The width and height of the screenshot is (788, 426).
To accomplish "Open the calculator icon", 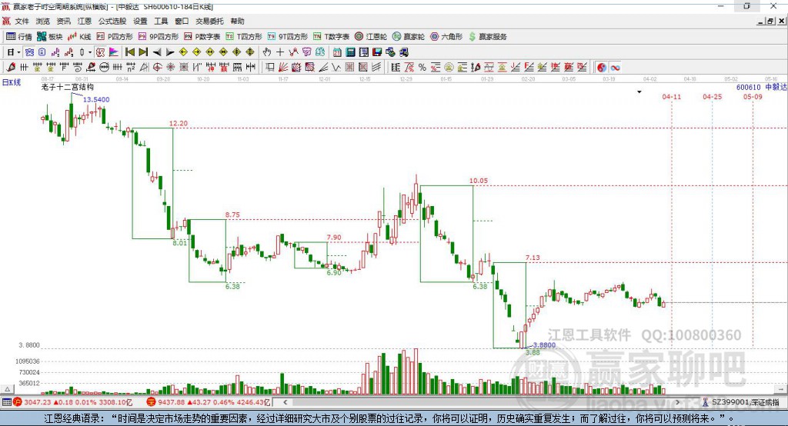I will [350, 52].
